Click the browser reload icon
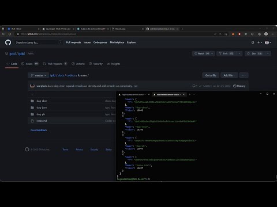 (x=10, y=34)
